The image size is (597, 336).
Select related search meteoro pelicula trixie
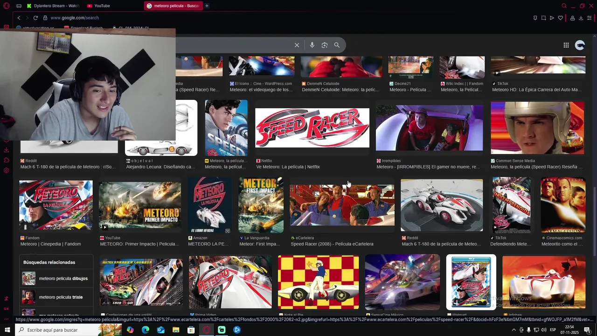click(x=56, y=297)
